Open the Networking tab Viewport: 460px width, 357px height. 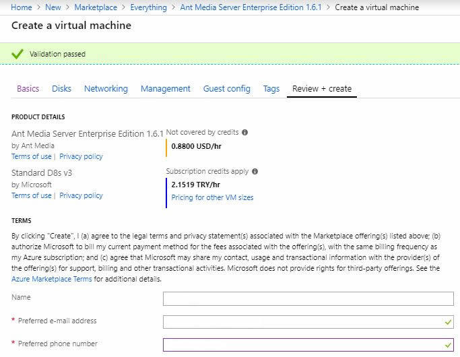(x=106, y=89)
